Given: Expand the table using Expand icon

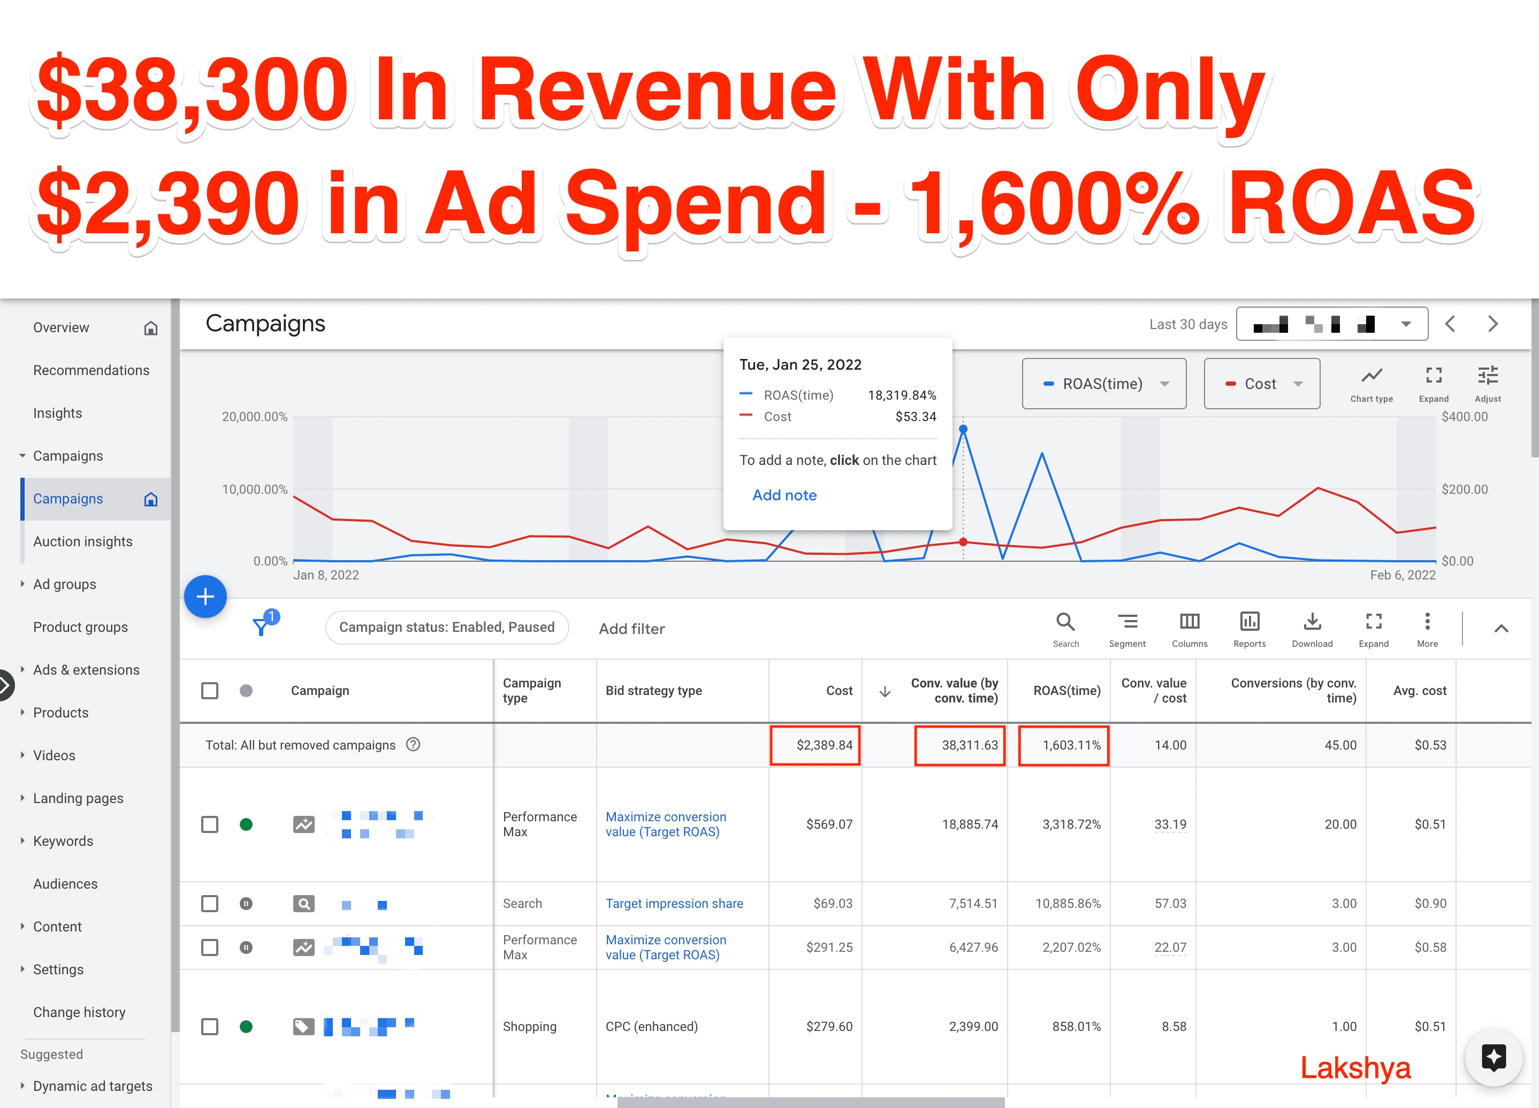Looking at the screenshot, I should click(1374, 629).
